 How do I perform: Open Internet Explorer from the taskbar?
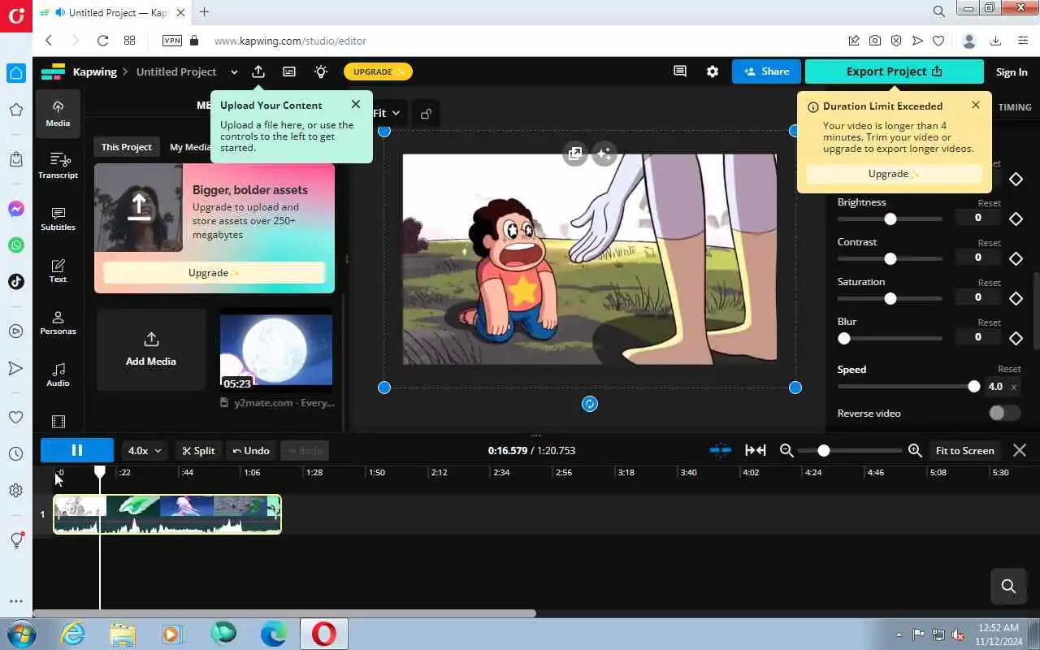click(x=73, y=634)
